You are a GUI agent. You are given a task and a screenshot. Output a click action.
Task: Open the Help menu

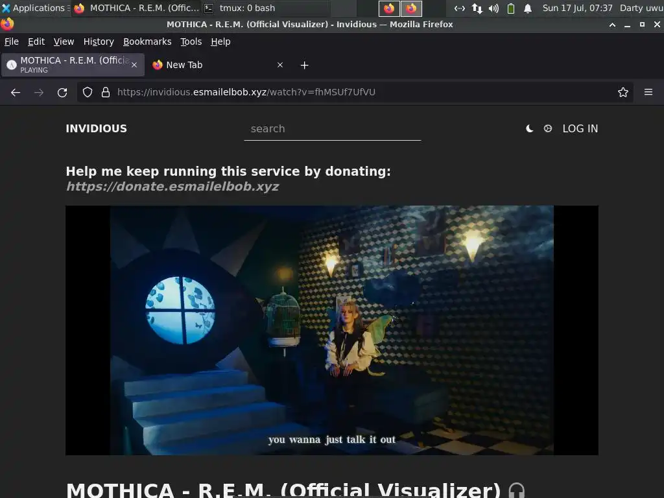coord(220,41)
